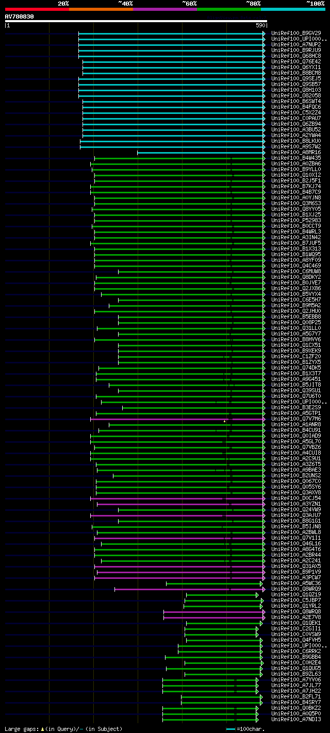Click the AV780830 query name
The width and height of the screenshot is (330, 733).
pos(20,16)
